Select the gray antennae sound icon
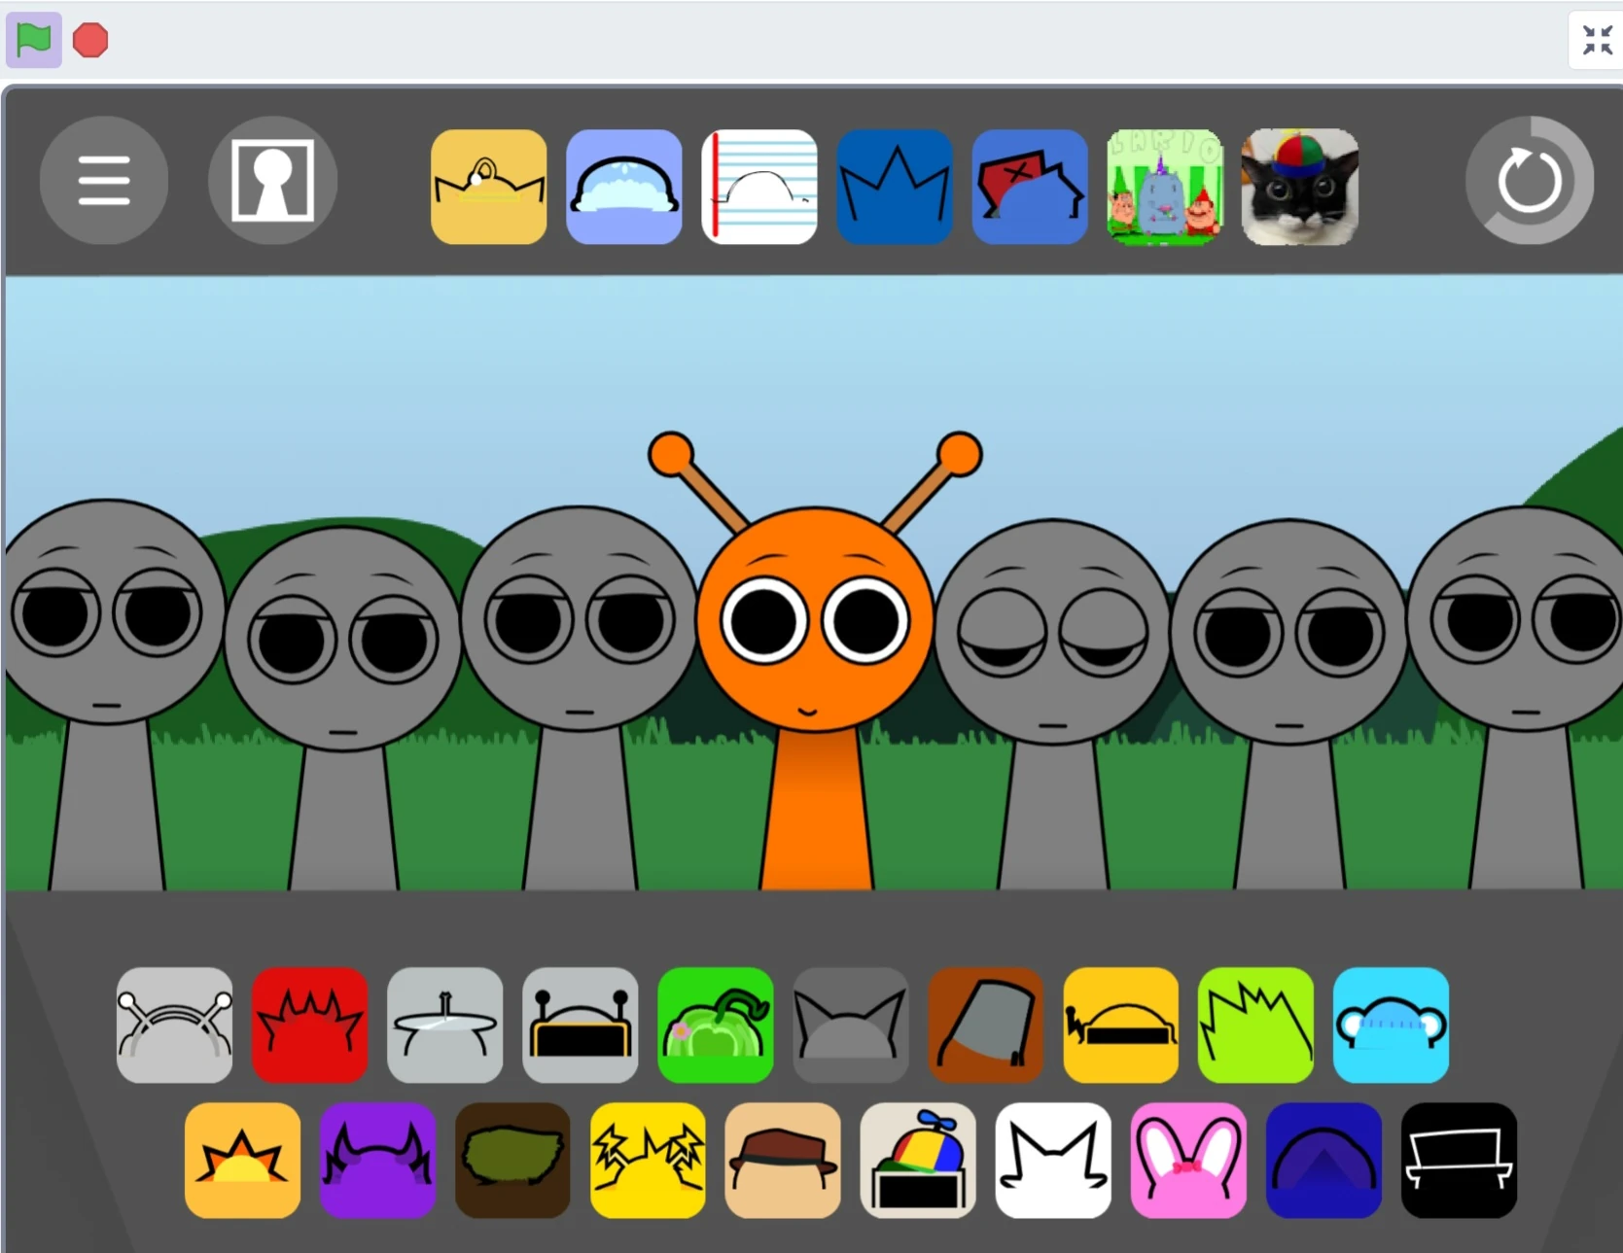This screenshot has height=1253, width=1623. (174, 1026)
